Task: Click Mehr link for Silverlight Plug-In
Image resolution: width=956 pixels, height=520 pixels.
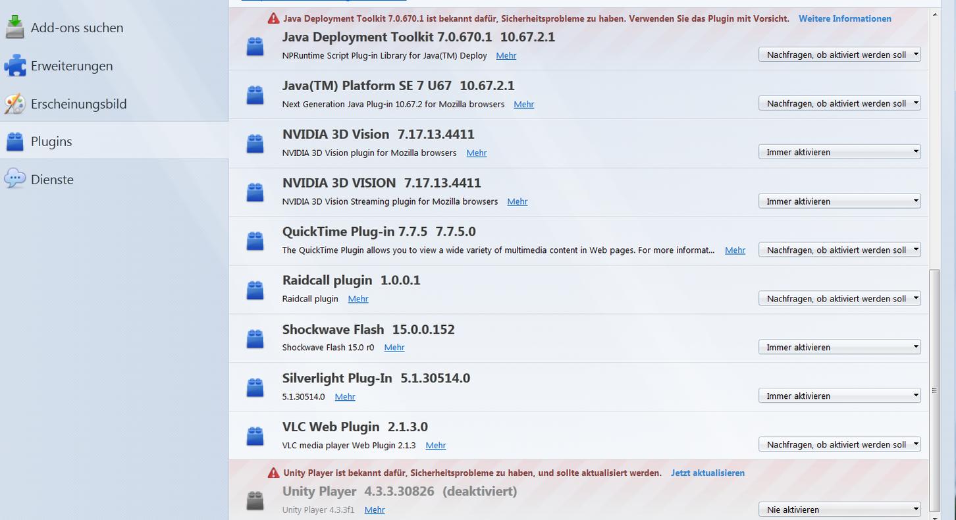Action: [x=344, y=396]
